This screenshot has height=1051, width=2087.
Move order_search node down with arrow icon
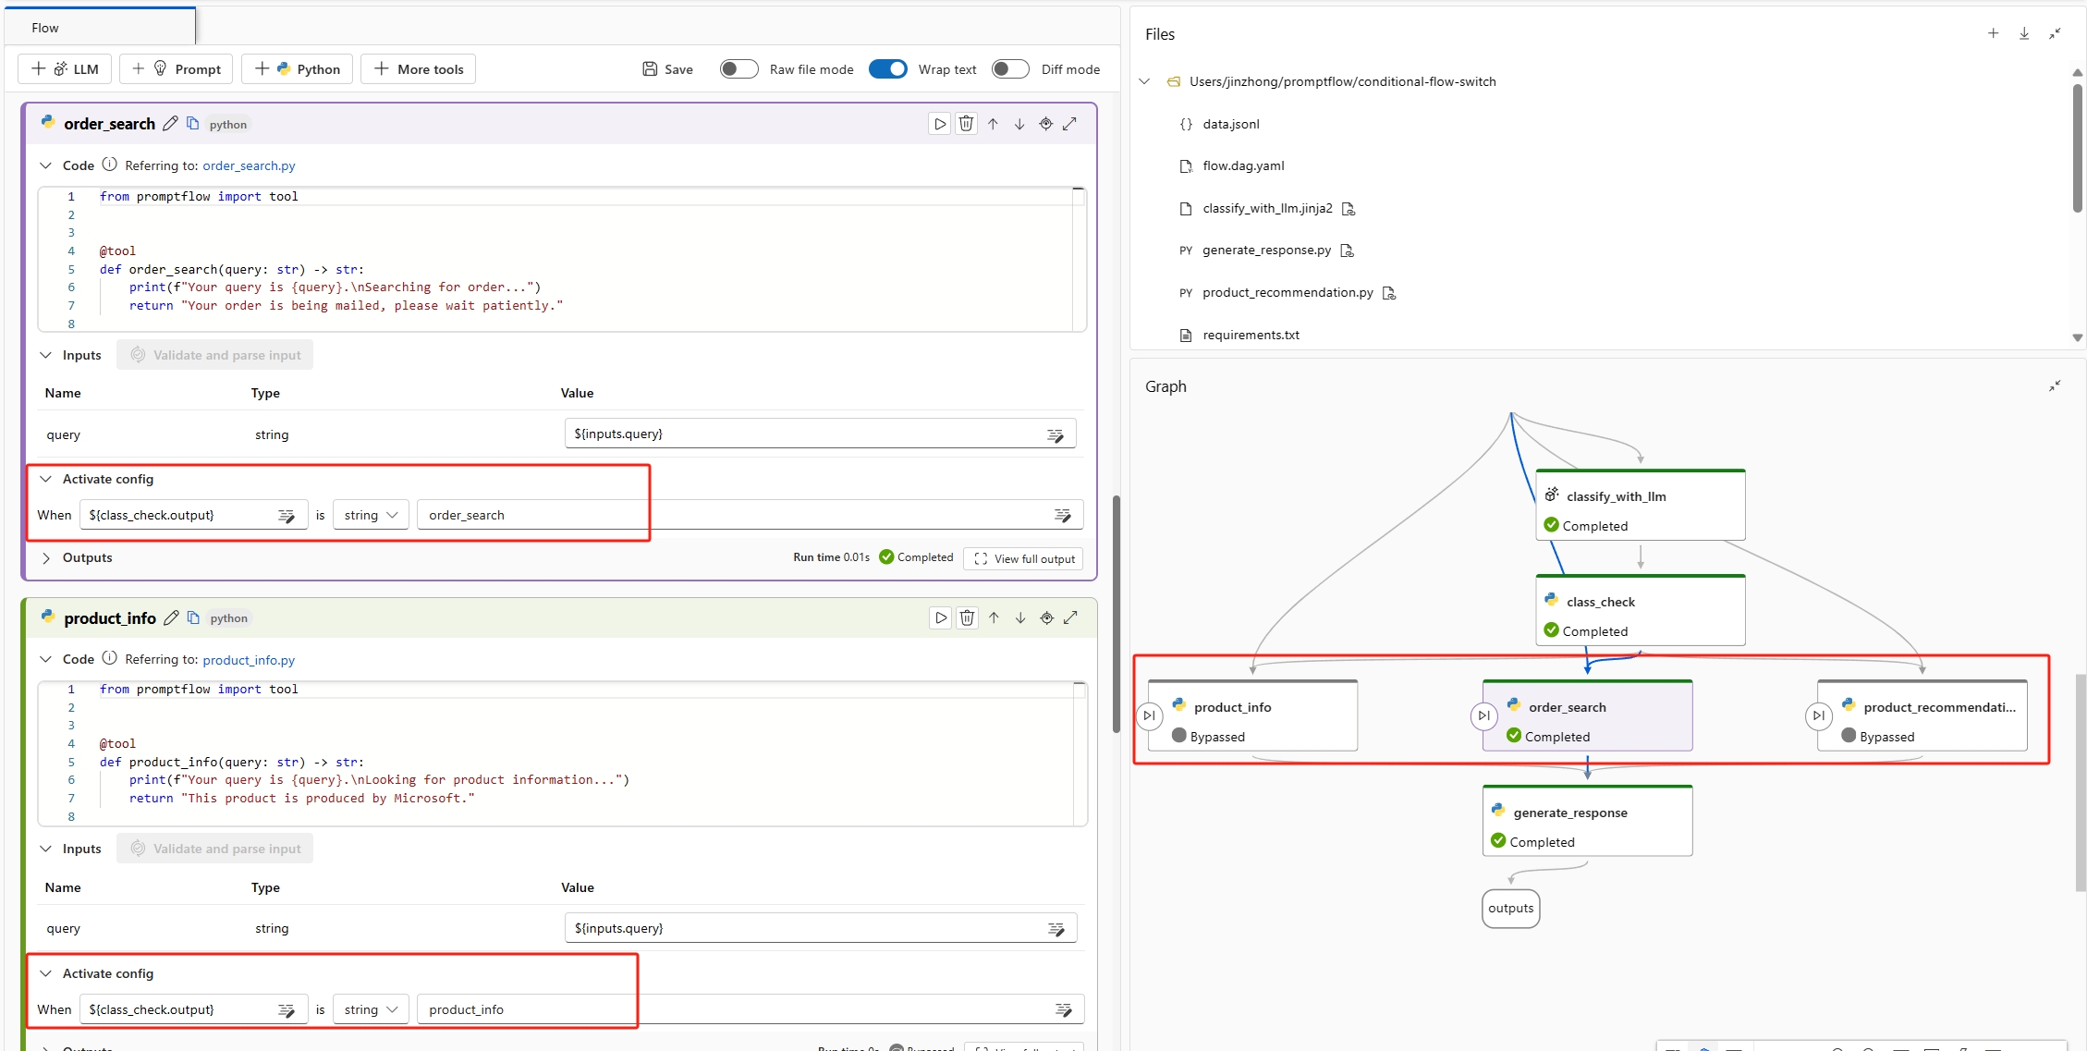[1019, 124]
